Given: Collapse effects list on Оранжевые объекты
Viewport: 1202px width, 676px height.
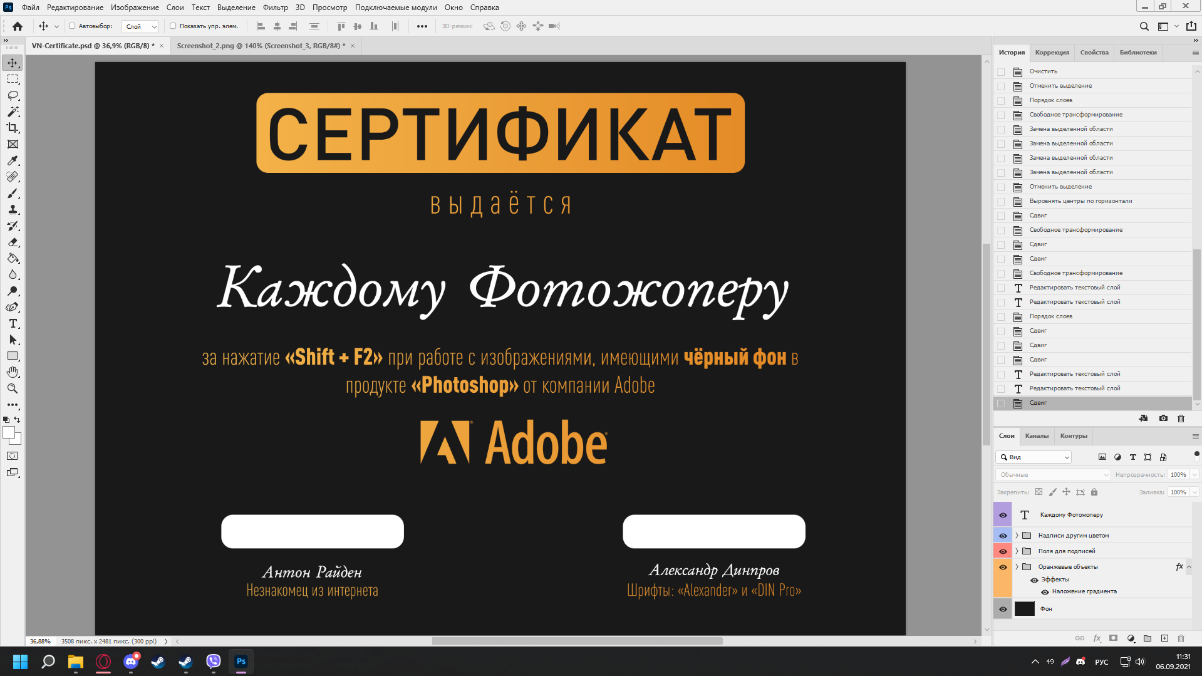Looking at the screenshot, I should point(1189,567).
